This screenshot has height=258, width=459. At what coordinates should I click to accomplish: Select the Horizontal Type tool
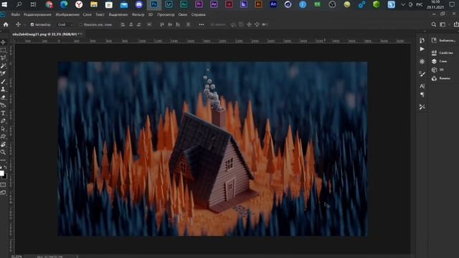coord(3,113)
